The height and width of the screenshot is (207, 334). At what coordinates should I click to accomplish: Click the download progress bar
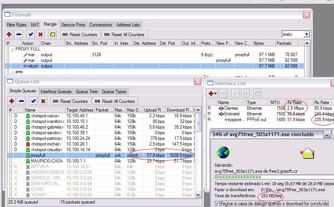click(x=274, y=177)
